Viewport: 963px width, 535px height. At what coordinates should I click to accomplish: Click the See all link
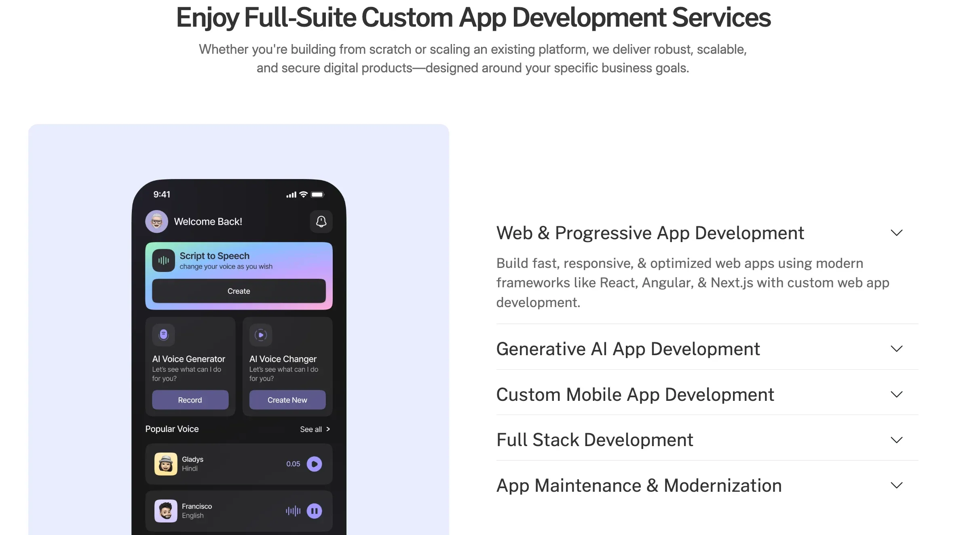point(311,429)
